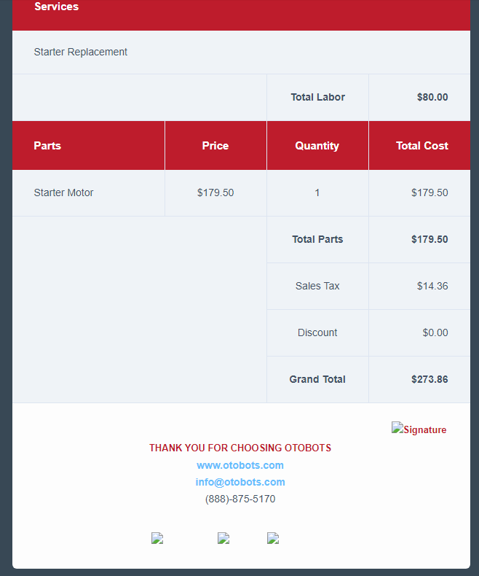Click the broken Signature image
Viewport: 479px width, 576px height.
click(419, 429)
